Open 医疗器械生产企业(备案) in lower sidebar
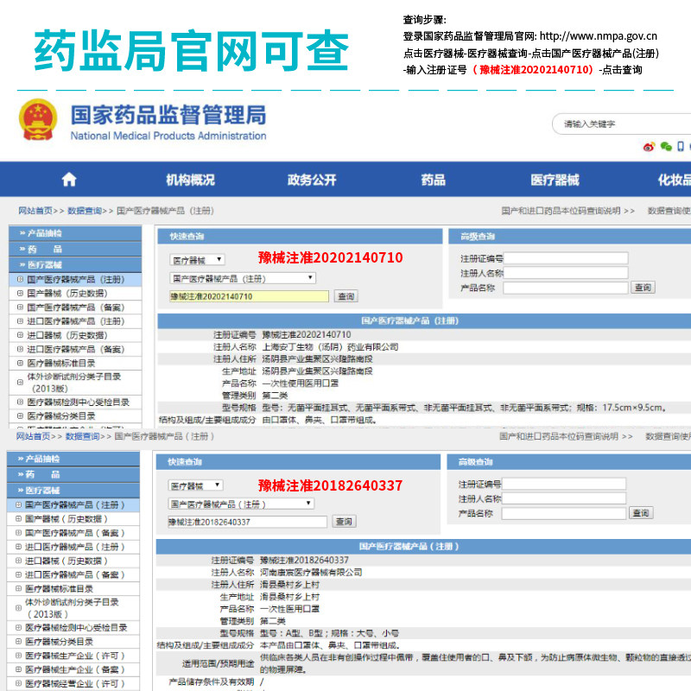Viewport: 691px width, 691px height. tap(75, 669)
